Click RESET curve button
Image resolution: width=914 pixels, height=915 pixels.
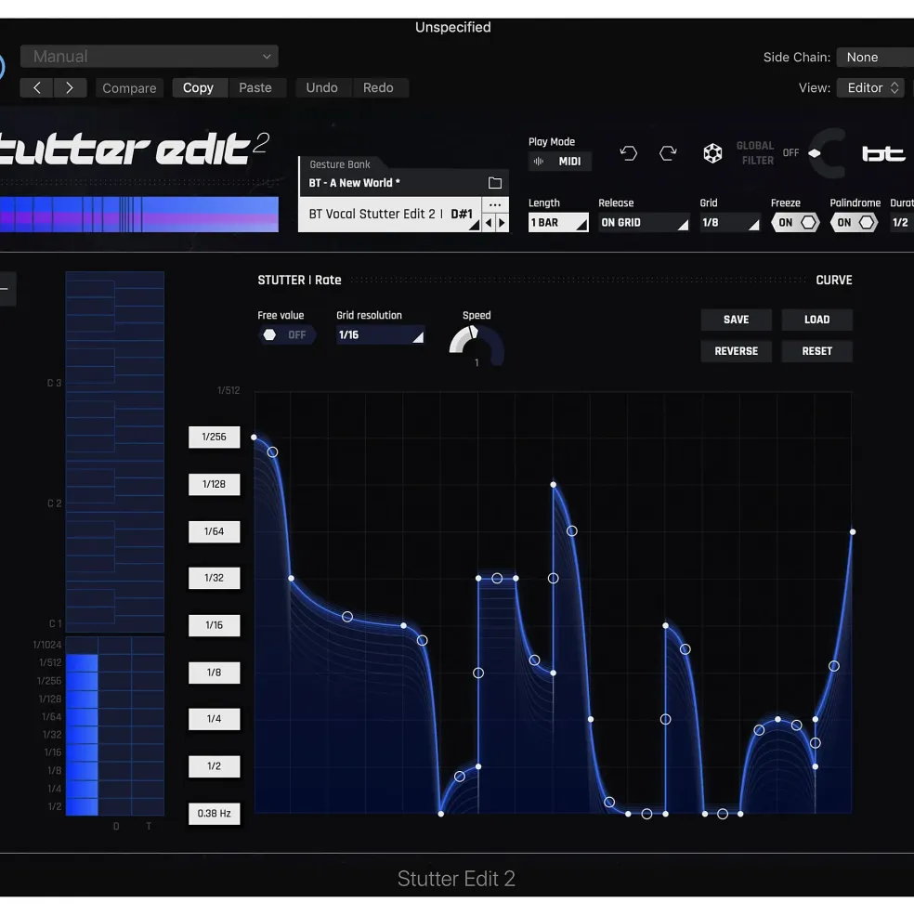coord(816,351)
